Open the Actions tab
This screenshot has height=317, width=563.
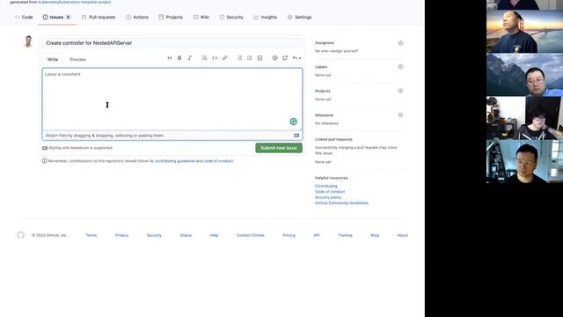[137, 18]
